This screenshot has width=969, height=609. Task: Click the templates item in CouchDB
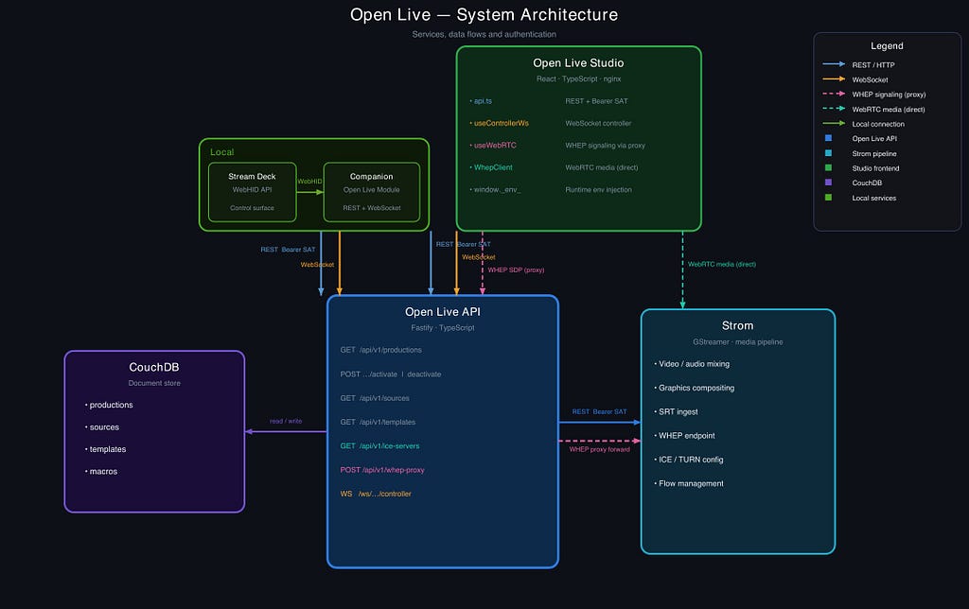click(106, 449)
